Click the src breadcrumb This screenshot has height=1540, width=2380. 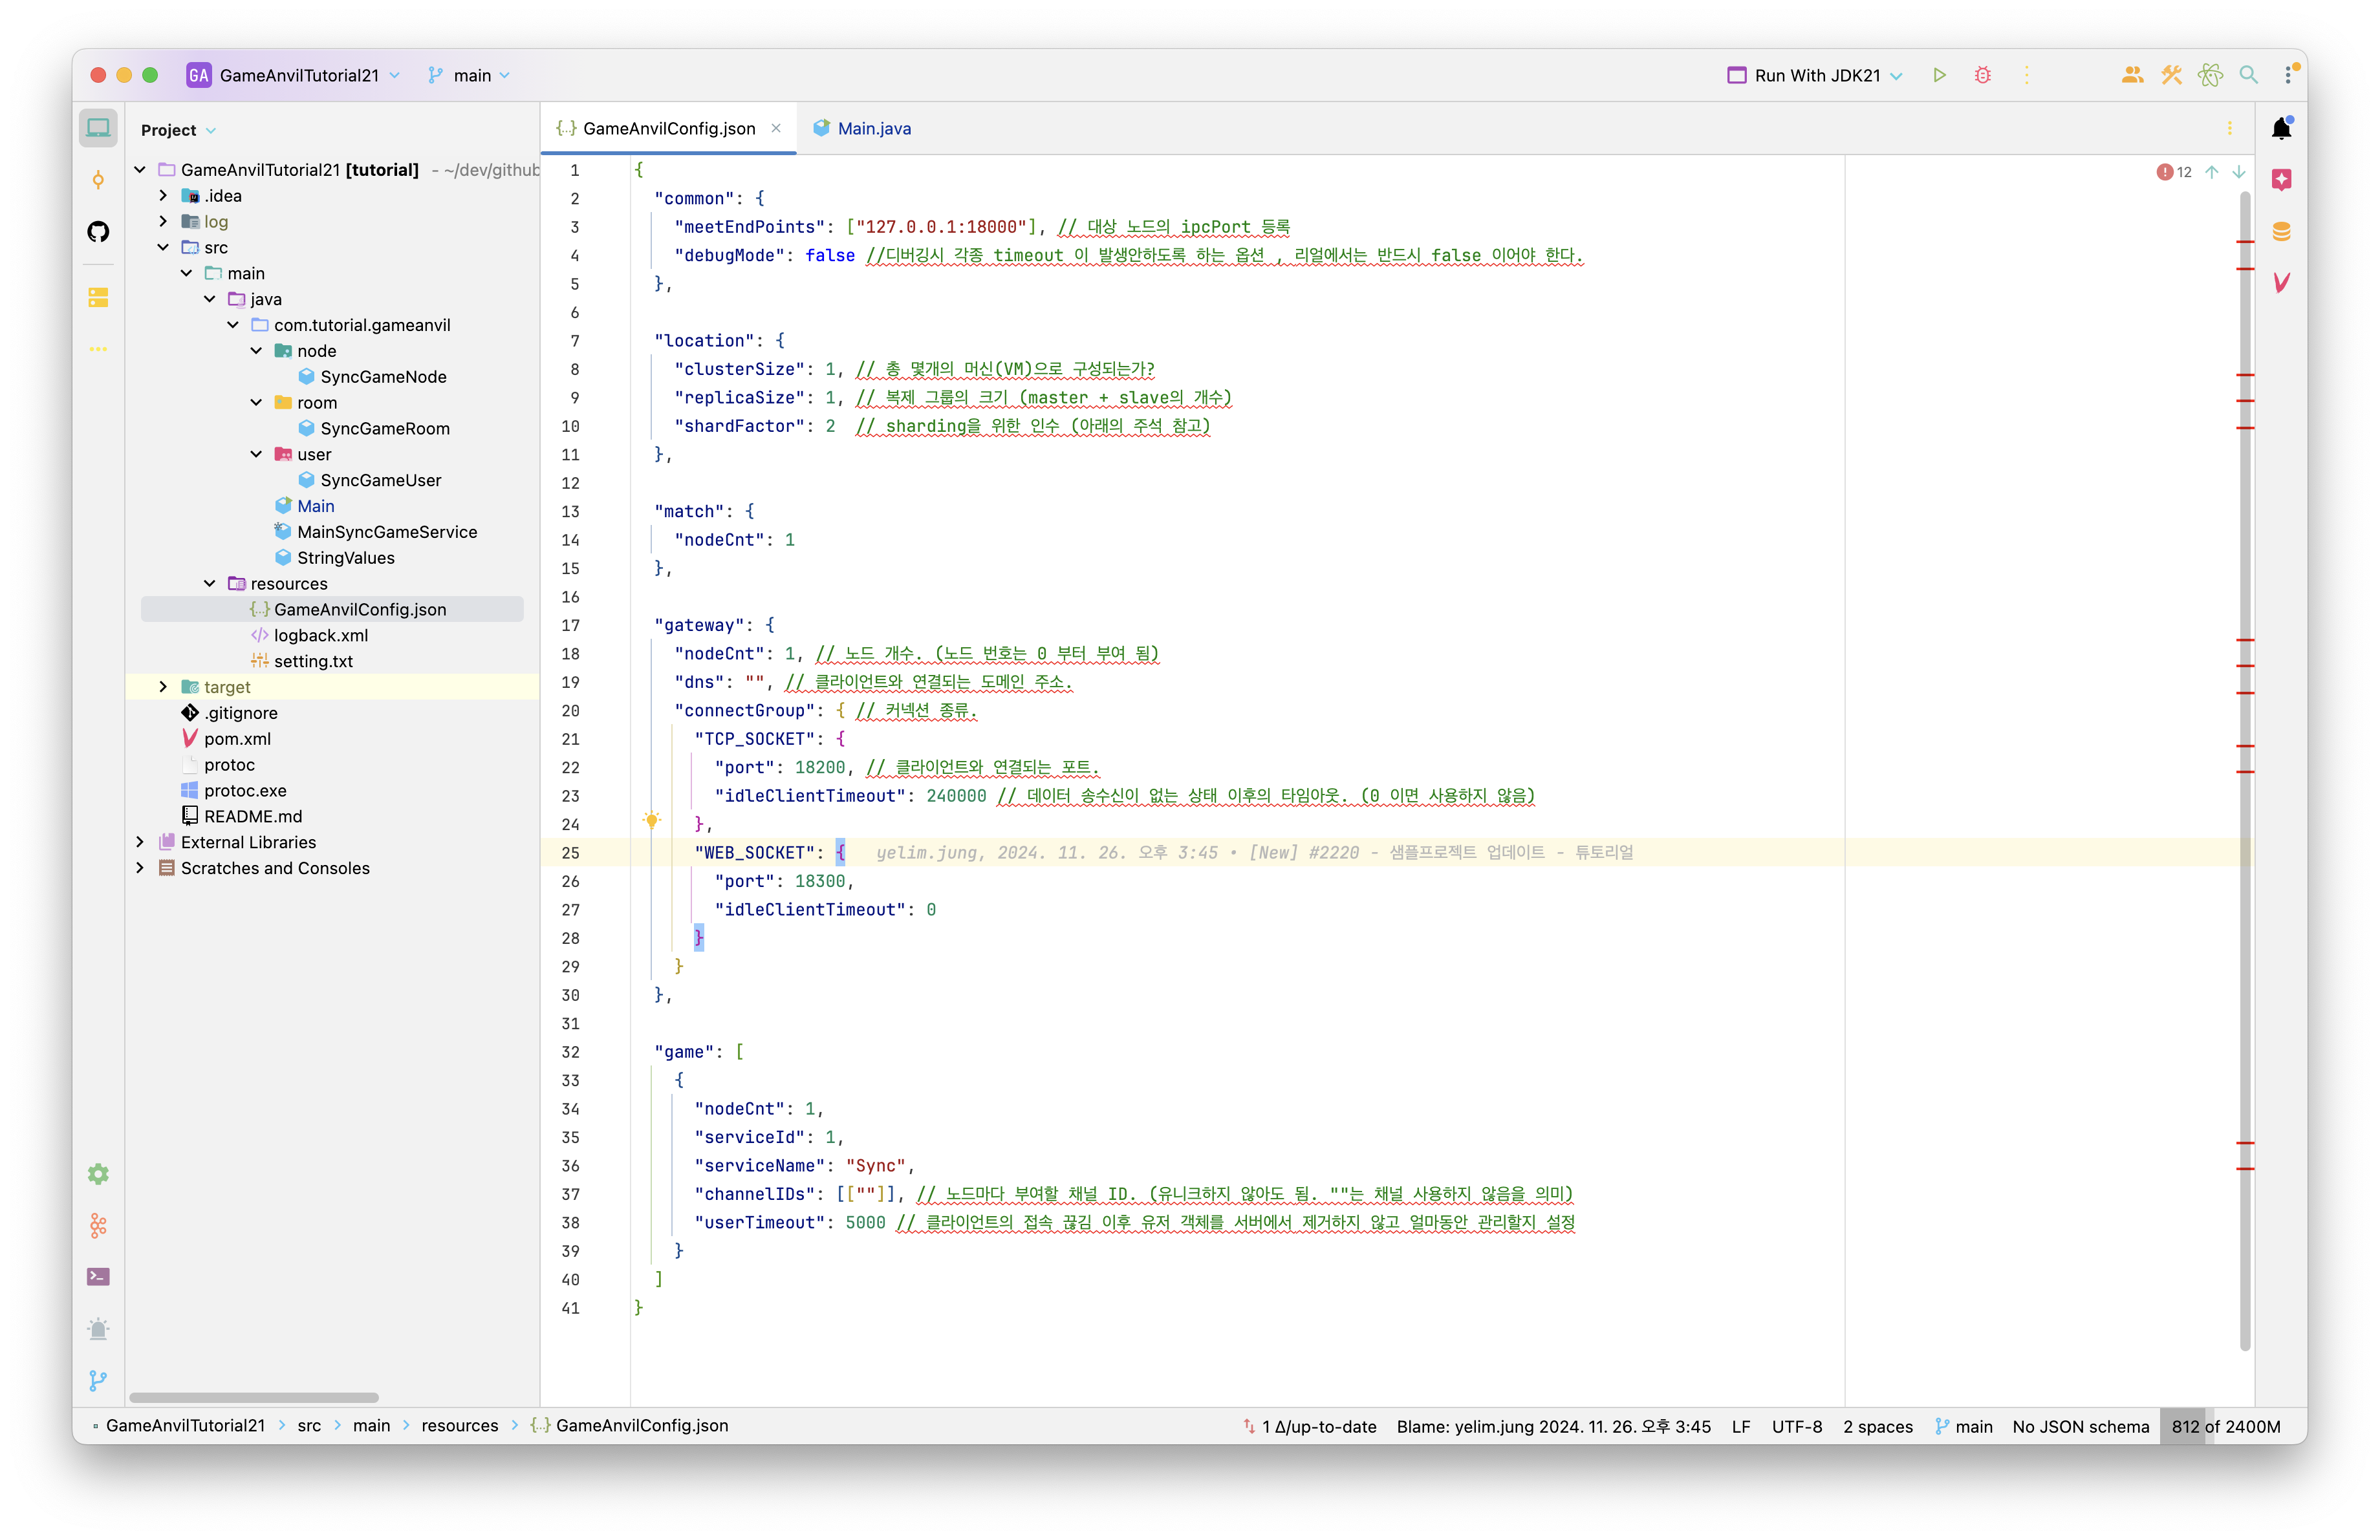pyautogui.click(x=309, y=1425)
